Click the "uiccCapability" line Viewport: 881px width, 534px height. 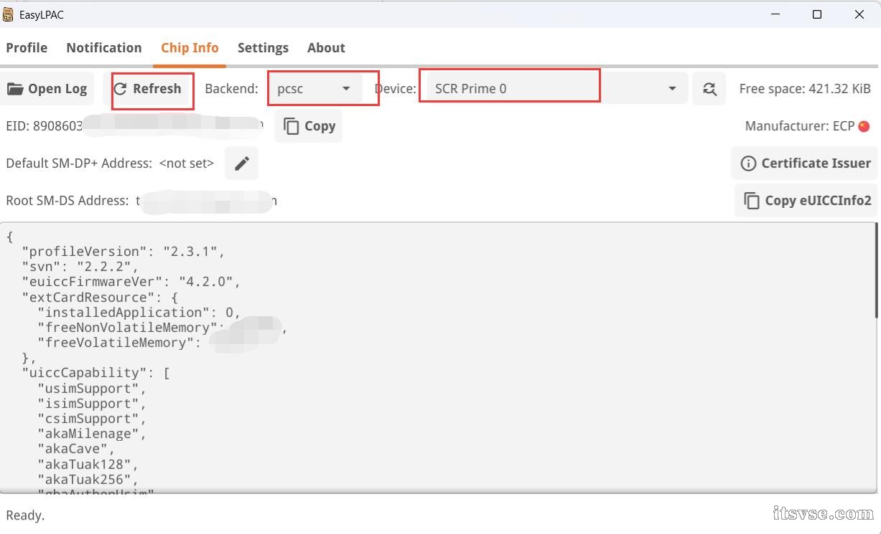95,373
